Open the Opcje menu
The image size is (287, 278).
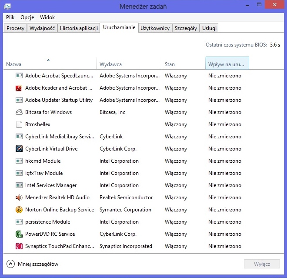pos(27,17)
